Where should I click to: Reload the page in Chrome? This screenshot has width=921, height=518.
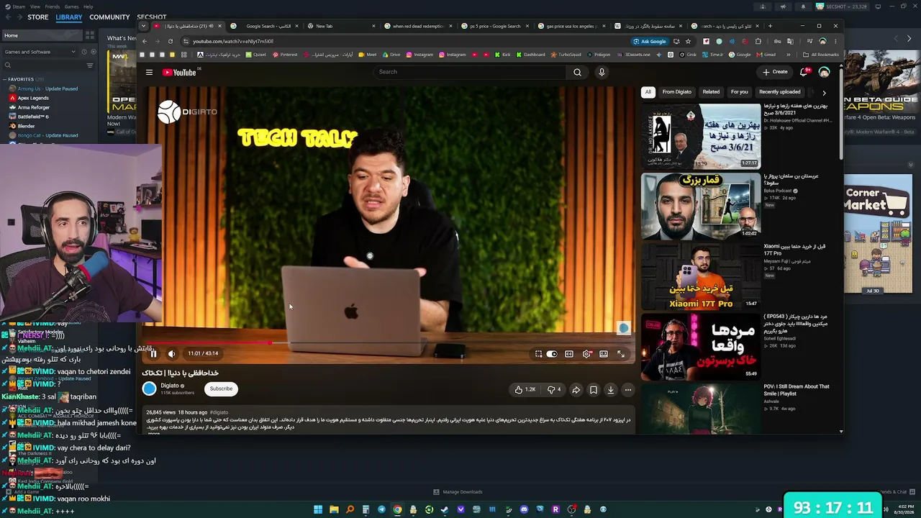pos(171,42)
